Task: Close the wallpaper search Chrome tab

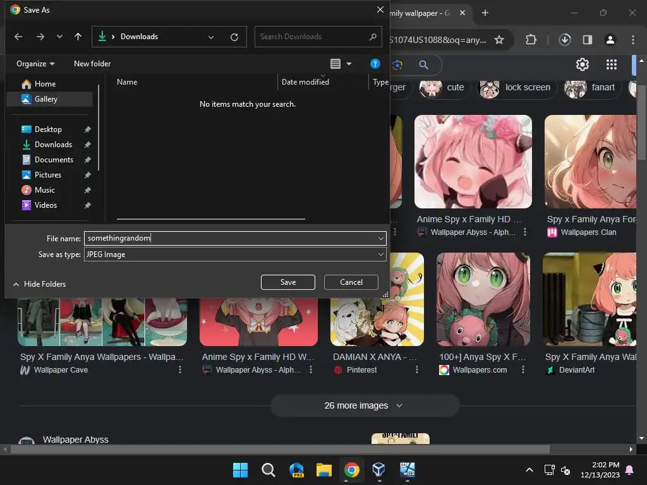Action: (463, 13)
